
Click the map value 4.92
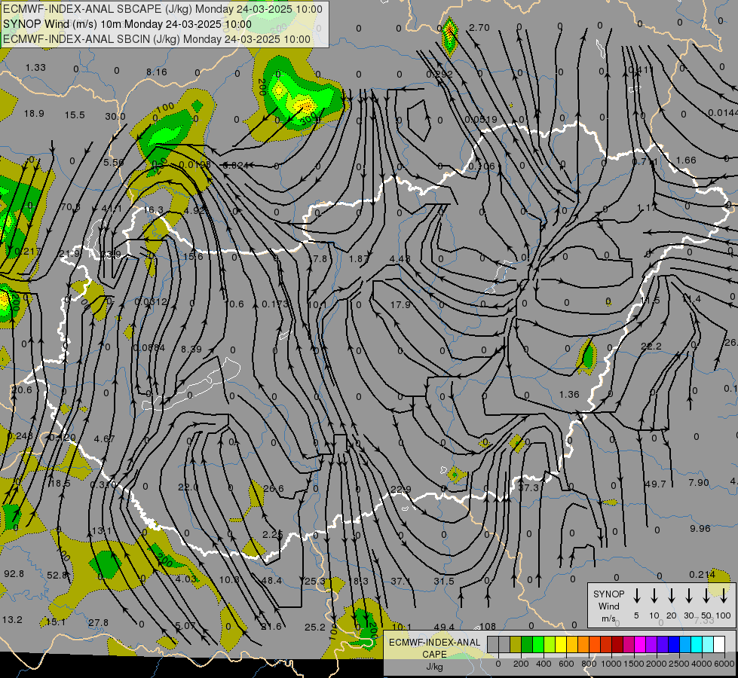click(x=194, y=210)
